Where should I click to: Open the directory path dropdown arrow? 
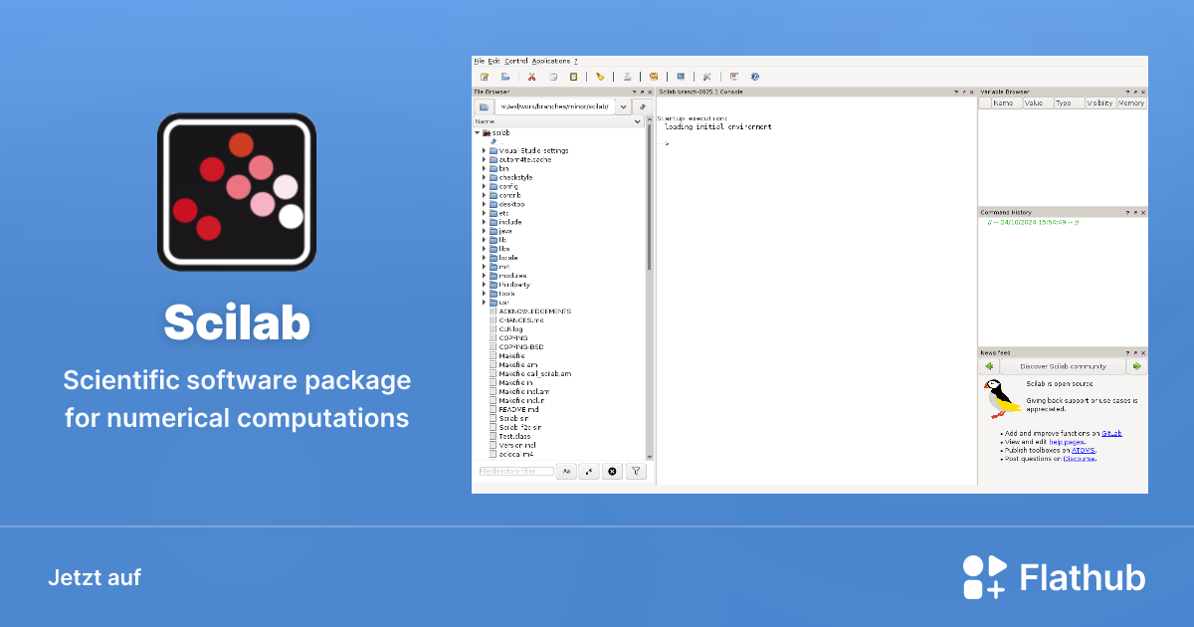click(x=624, y=106)
